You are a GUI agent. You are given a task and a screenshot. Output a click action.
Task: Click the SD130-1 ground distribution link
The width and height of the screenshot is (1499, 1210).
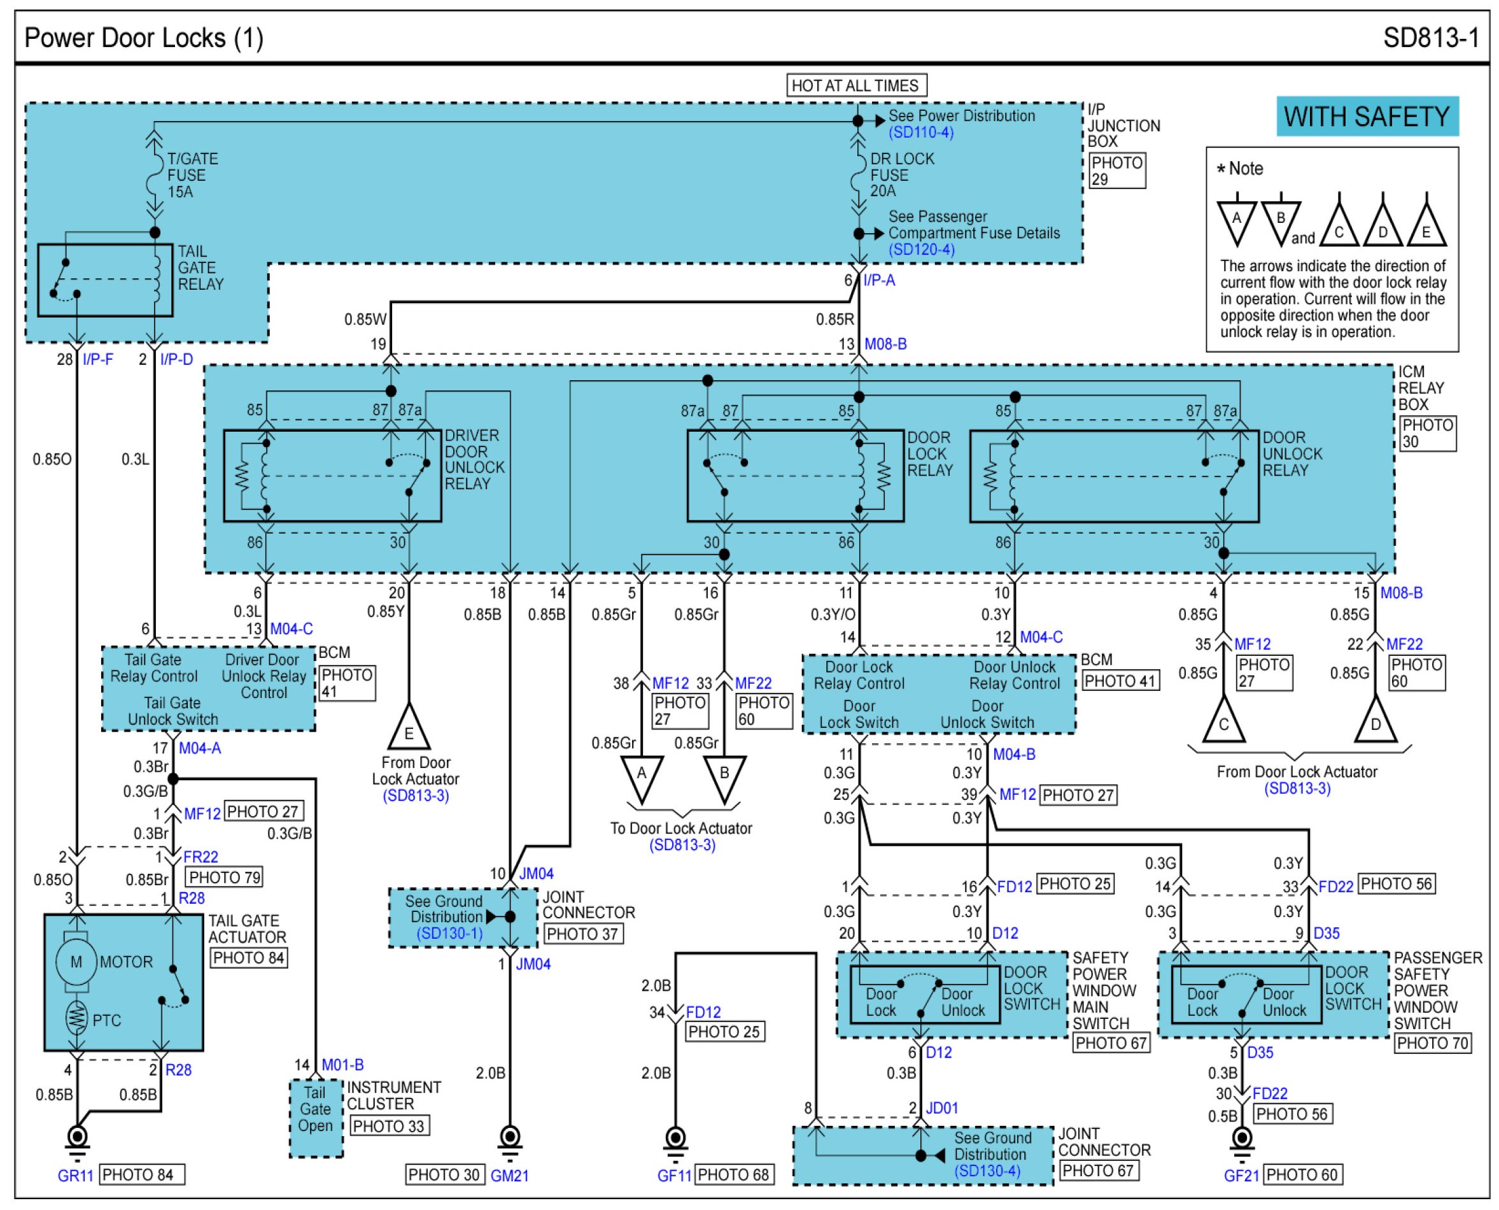[x=449, y=933]
